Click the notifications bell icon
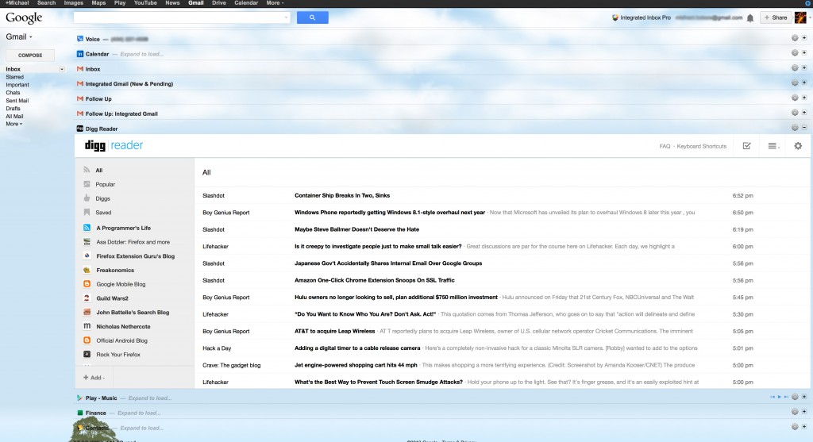 tap(750, 17)
